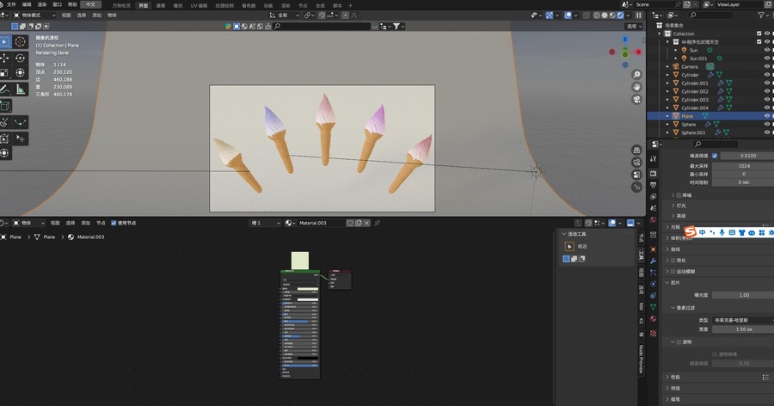
Task: Click the pan hand icon in the viewport
Action: point(636,87)
